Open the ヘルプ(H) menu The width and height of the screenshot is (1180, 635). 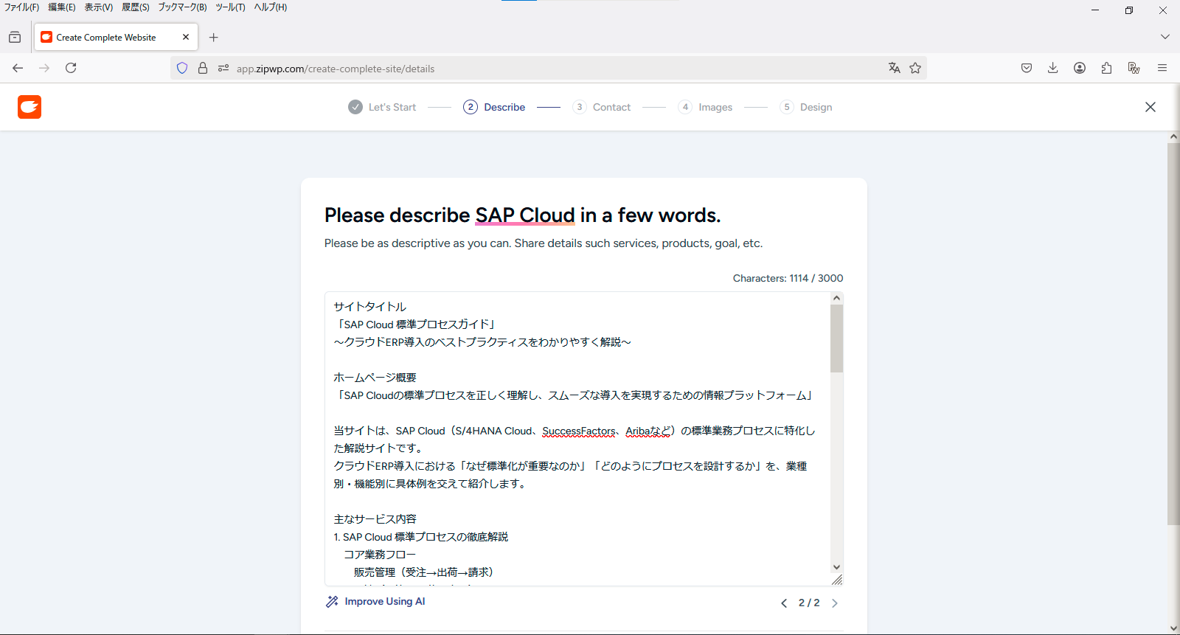271,7
